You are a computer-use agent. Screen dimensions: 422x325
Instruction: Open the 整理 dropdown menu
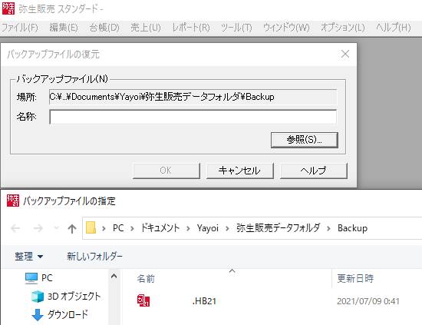click(x=28, y=257)
